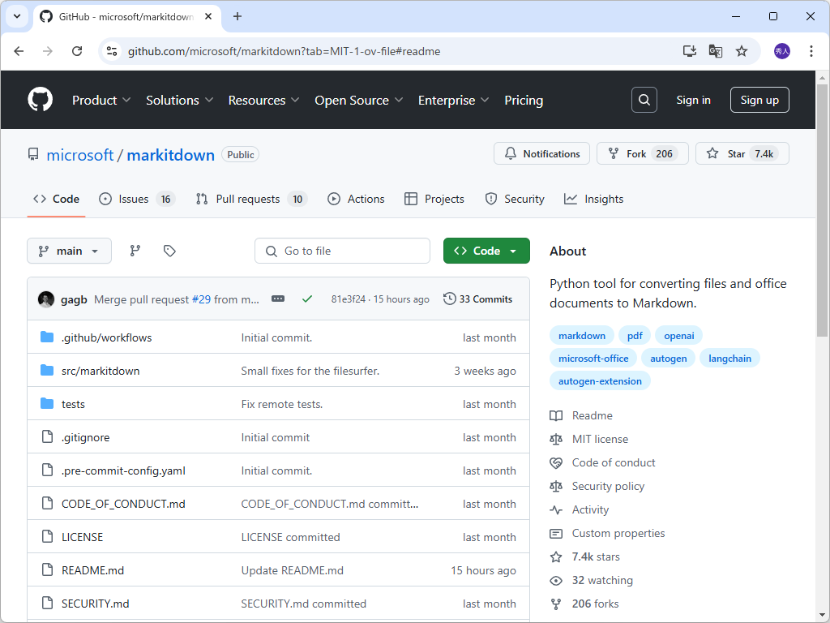Click the GitHub octocat home logo
Image resolution: width=830 pixels, height=623 pixels.
tap(39, 99)
